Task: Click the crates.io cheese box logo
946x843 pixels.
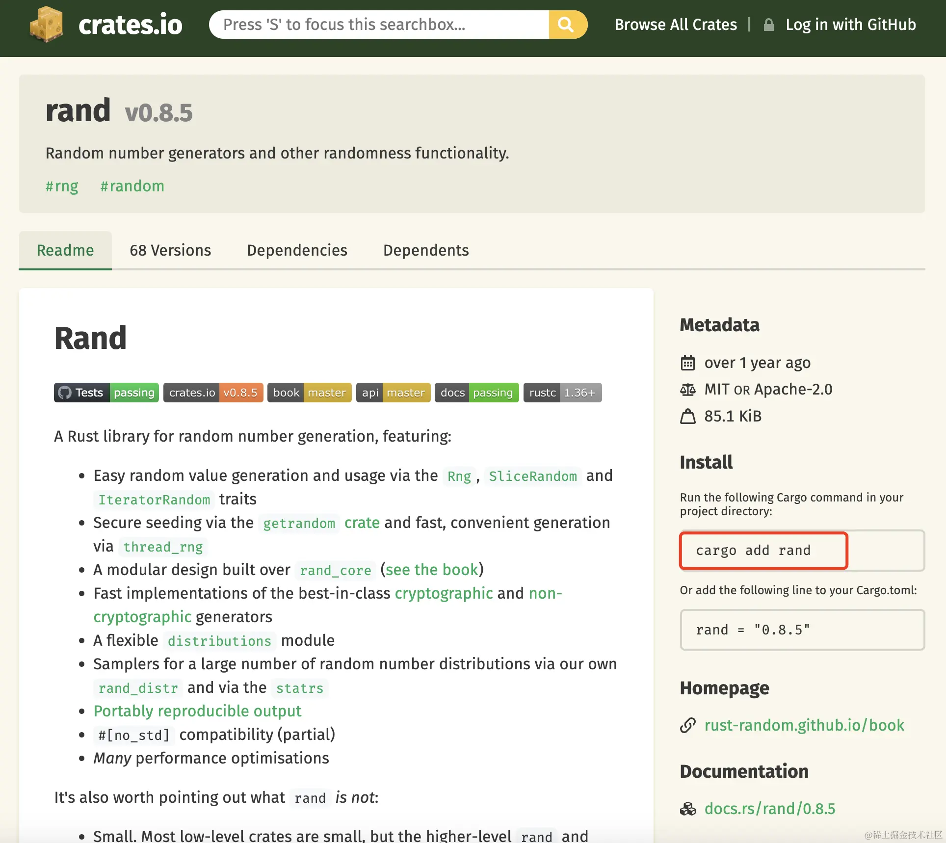Action: point(46,25)
